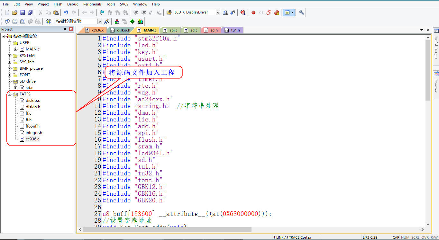Open the LCD_X_DisplayDriver combo box dropdown
Screen dimensions: 439x240
coord(218,12)
